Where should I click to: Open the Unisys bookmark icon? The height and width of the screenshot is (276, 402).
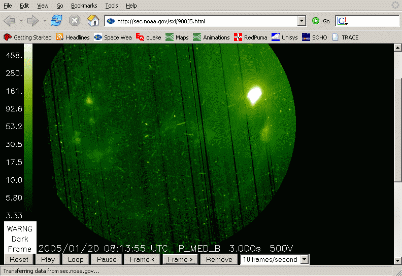[276, 37]
